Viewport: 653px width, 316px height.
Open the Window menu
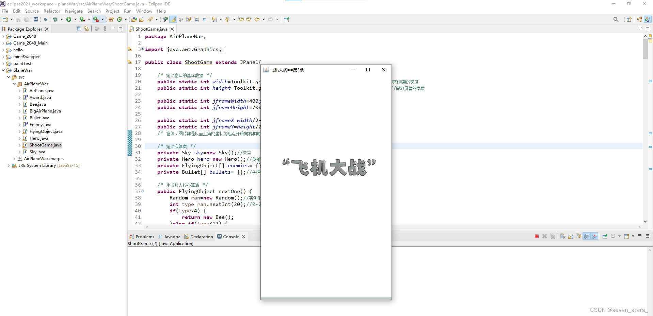pos(144,11)
